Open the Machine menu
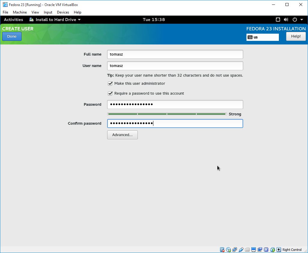 click(20, 12)
